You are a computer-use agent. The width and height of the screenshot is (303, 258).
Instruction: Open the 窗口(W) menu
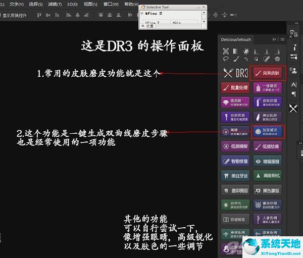tap(111, 4)
